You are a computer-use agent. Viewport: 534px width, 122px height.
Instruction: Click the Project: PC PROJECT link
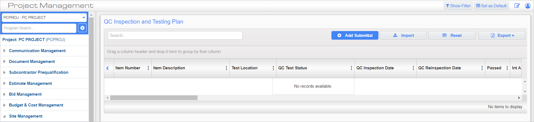(34, 40)
